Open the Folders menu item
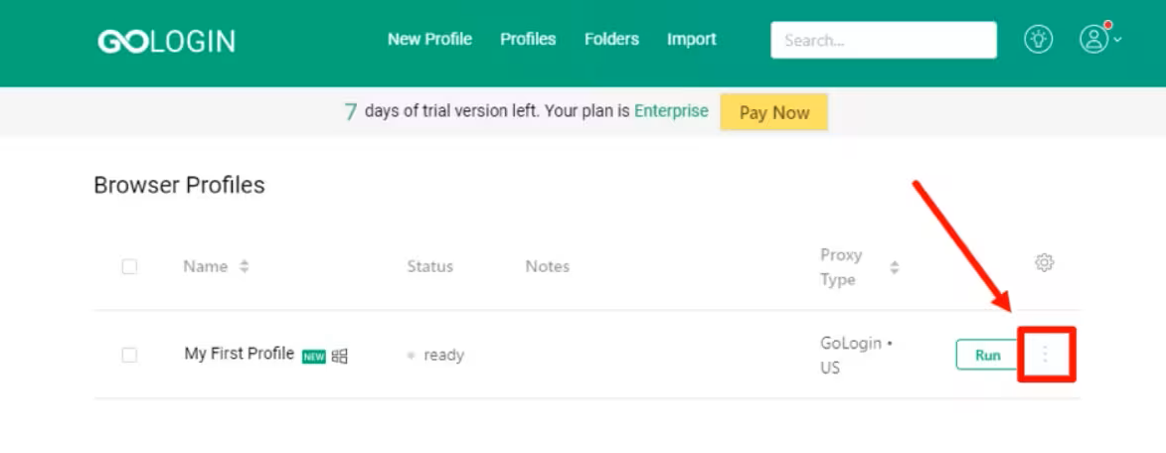Image resolution: width=1166 pixels, height=453 pixels. 611,40
